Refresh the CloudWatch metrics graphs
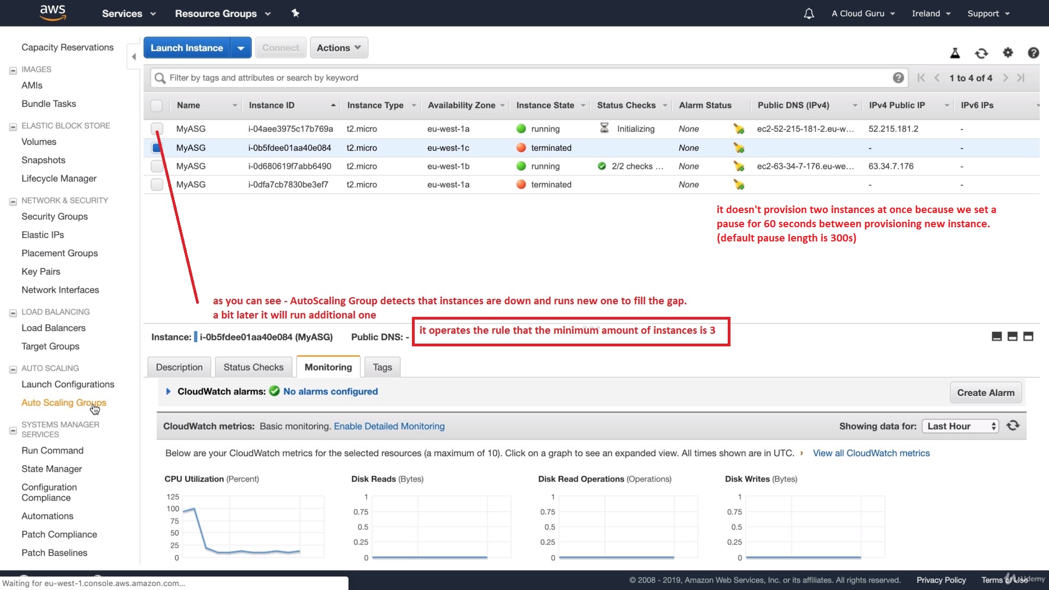Image resolution: width=1049 pixels, height=590 pixels. [1013, 426]
